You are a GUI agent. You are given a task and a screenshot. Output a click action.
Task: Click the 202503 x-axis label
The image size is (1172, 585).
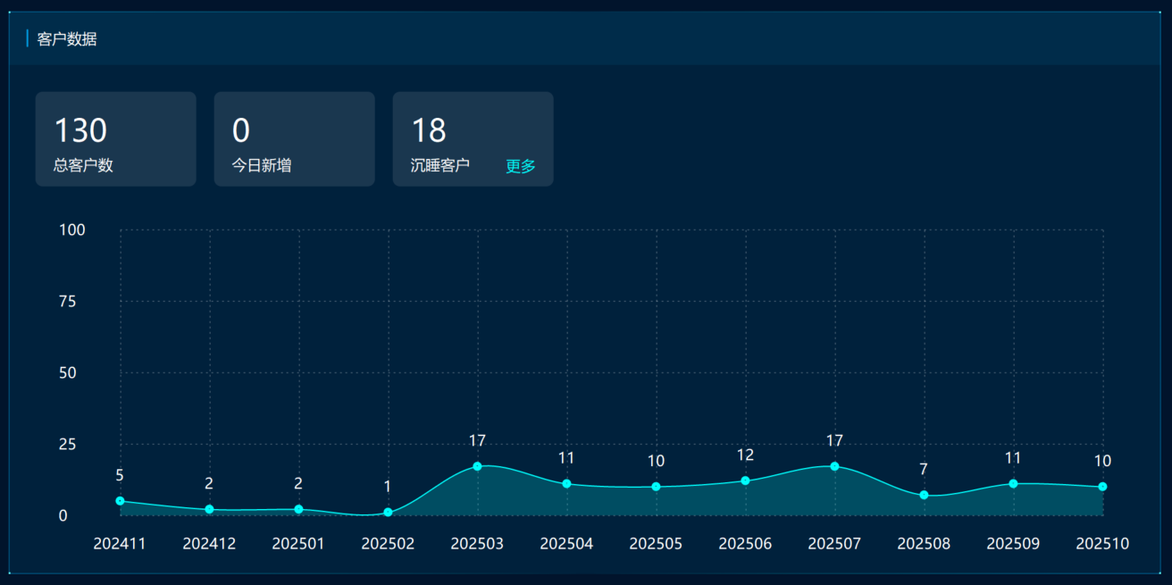(x=477, y=544)
